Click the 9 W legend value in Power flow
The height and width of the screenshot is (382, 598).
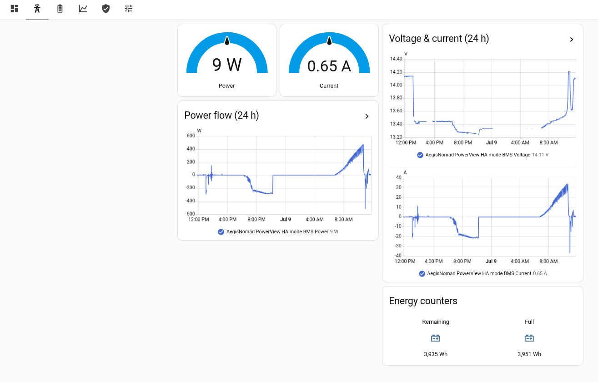[x=334, y=231]
